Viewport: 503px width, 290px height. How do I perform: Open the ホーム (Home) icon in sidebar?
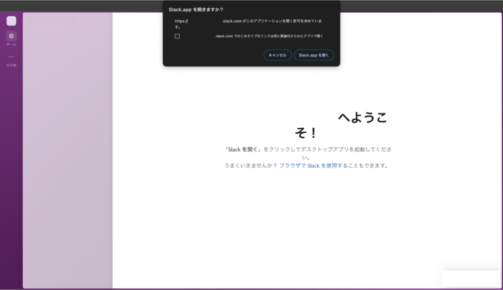[11, 36]
